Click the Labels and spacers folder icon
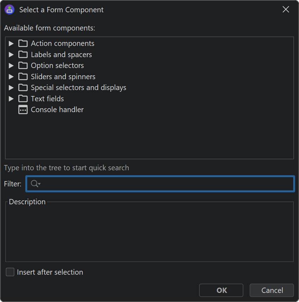 23,55
